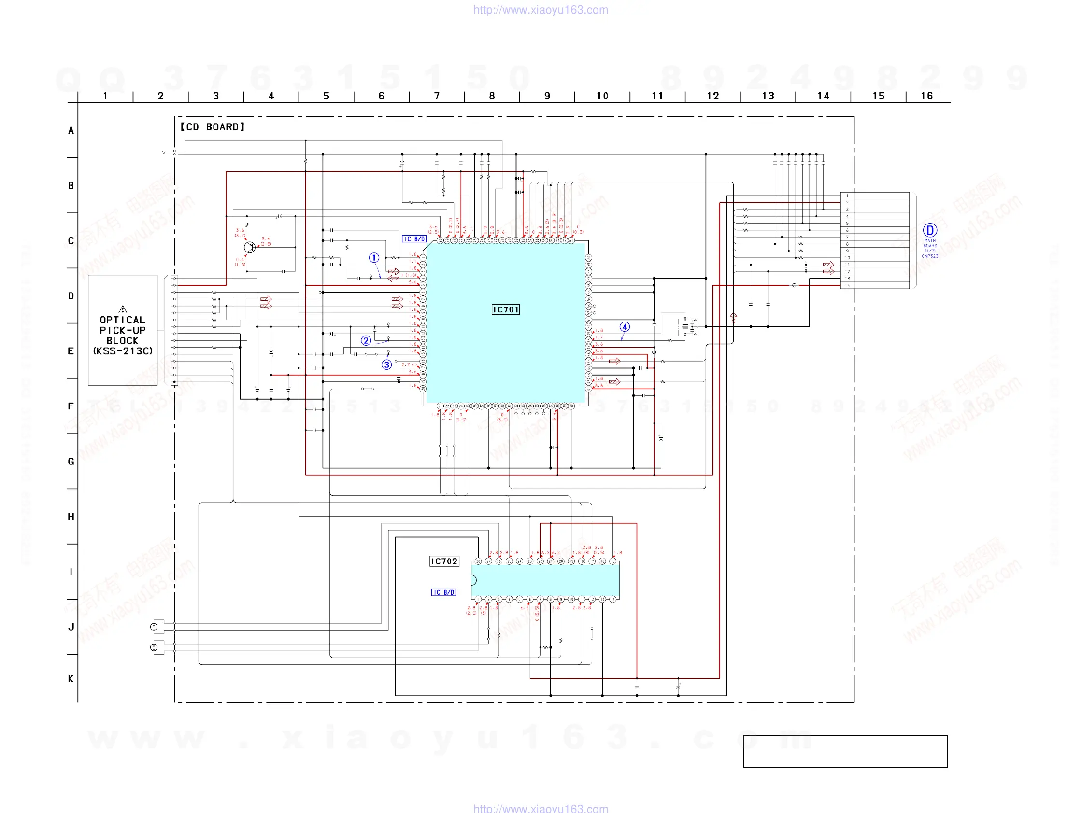Viewport: 1082px width, 813px height.
Task: Click circled waveform marker 4
Action: click(625, 326)
